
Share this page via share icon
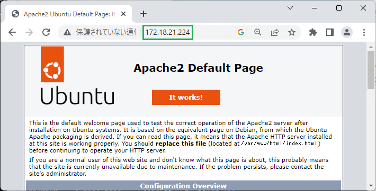tap(275, 32)
